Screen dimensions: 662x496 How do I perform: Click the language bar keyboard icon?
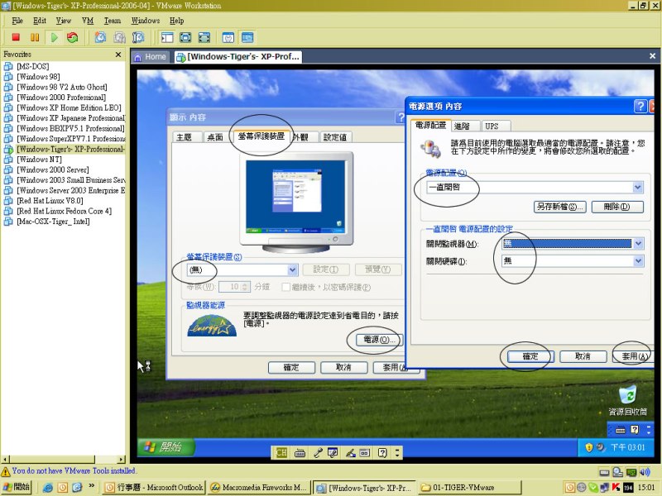pos(300,452)
